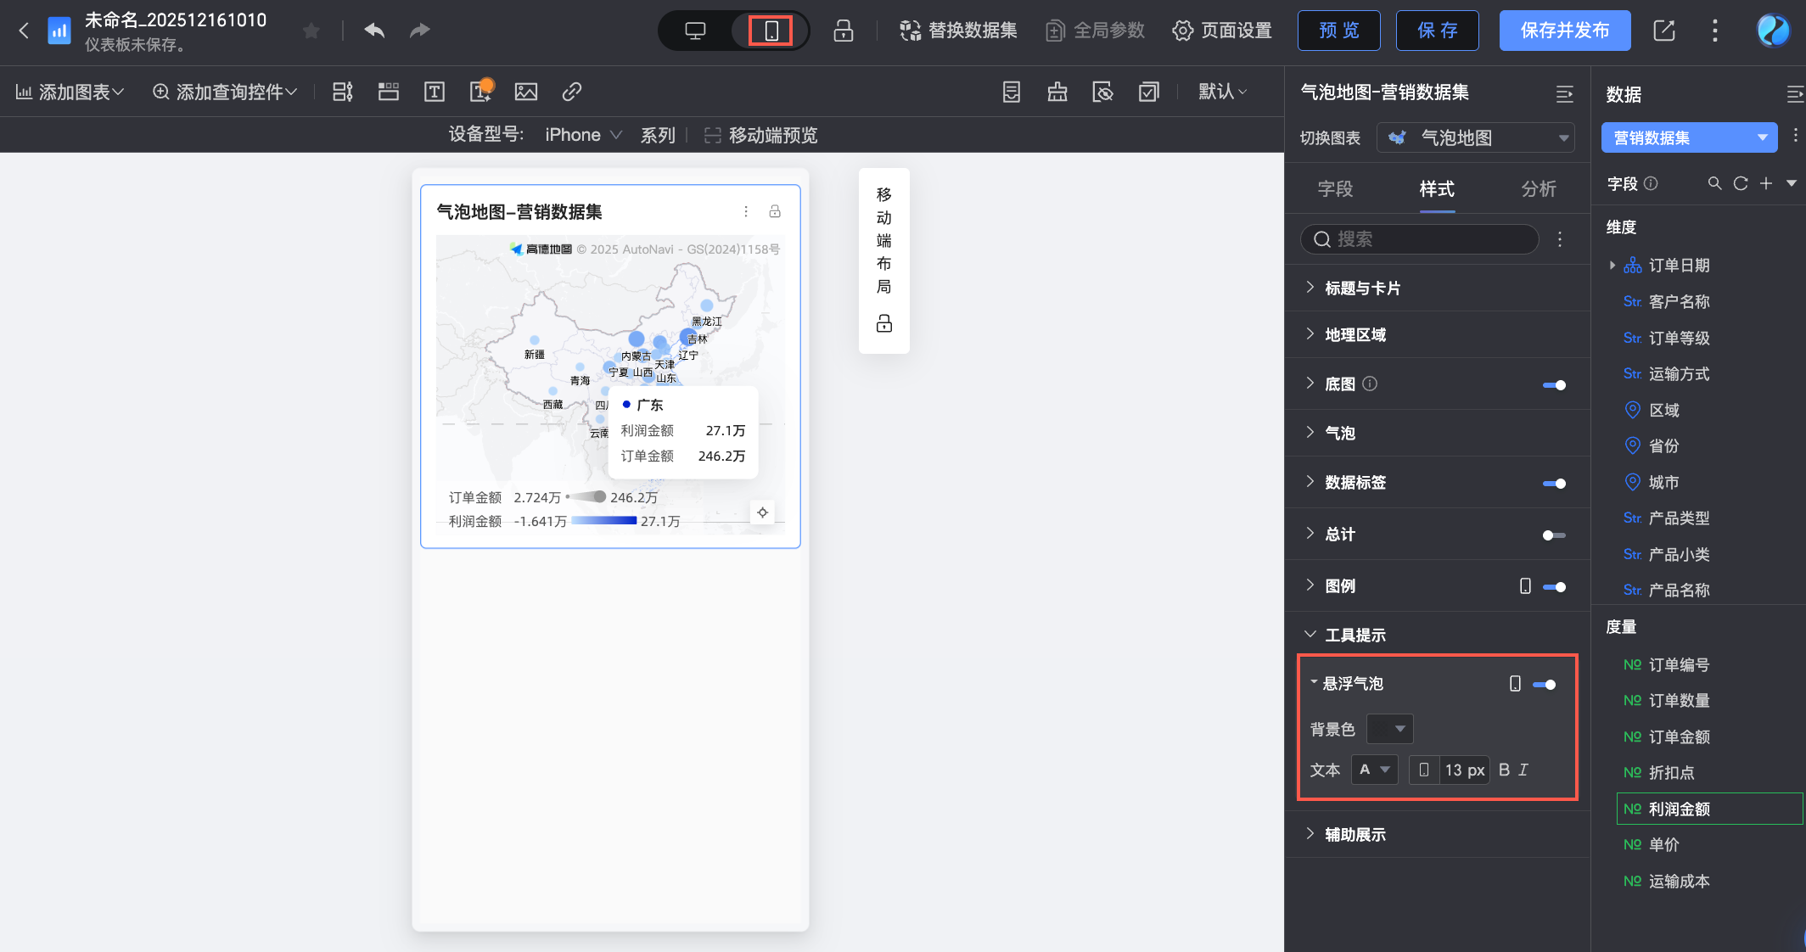The width and height of the screenshot is (1806, 952).
Task: Switch to desktop layout view icon
Action: (695, 31)
